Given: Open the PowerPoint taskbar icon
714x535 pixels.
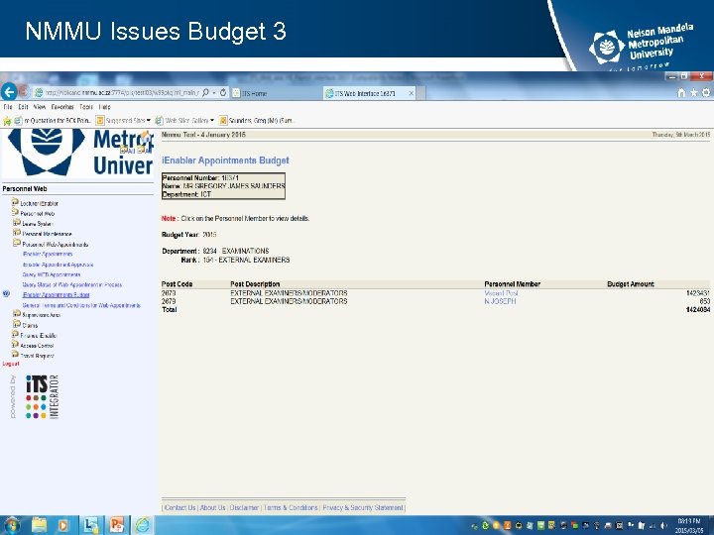Looking at the screenshot, I should tap(117, 525).
